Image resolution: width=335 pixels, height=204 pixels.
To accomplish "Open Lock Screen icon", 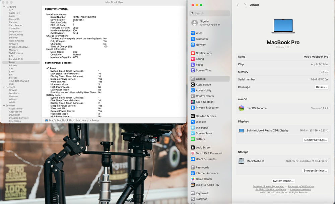I will pos(193,147).
